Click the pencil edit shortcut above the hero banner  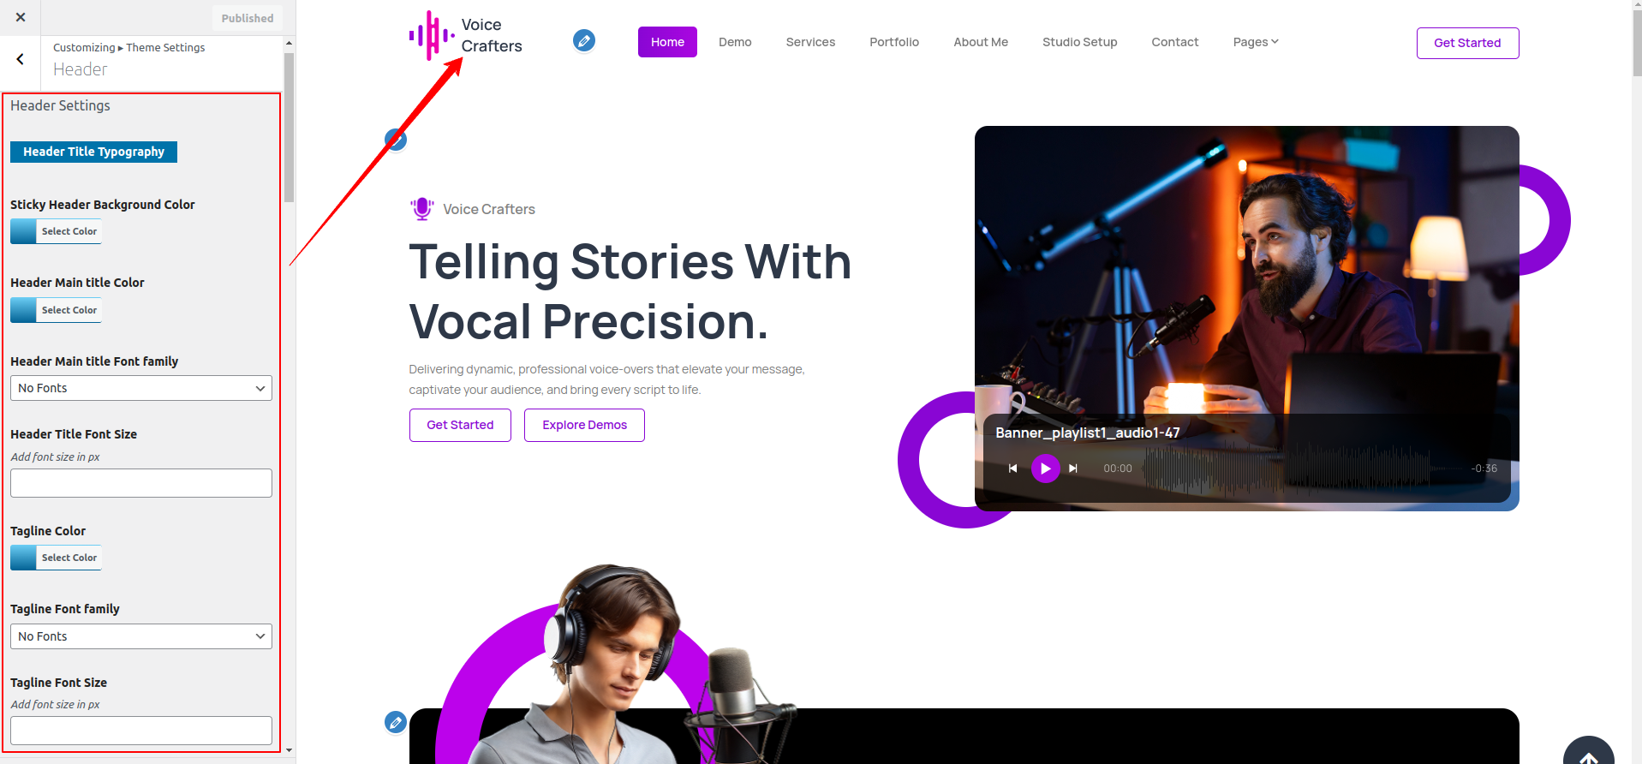pyautogui.click(x=396, y=140)
